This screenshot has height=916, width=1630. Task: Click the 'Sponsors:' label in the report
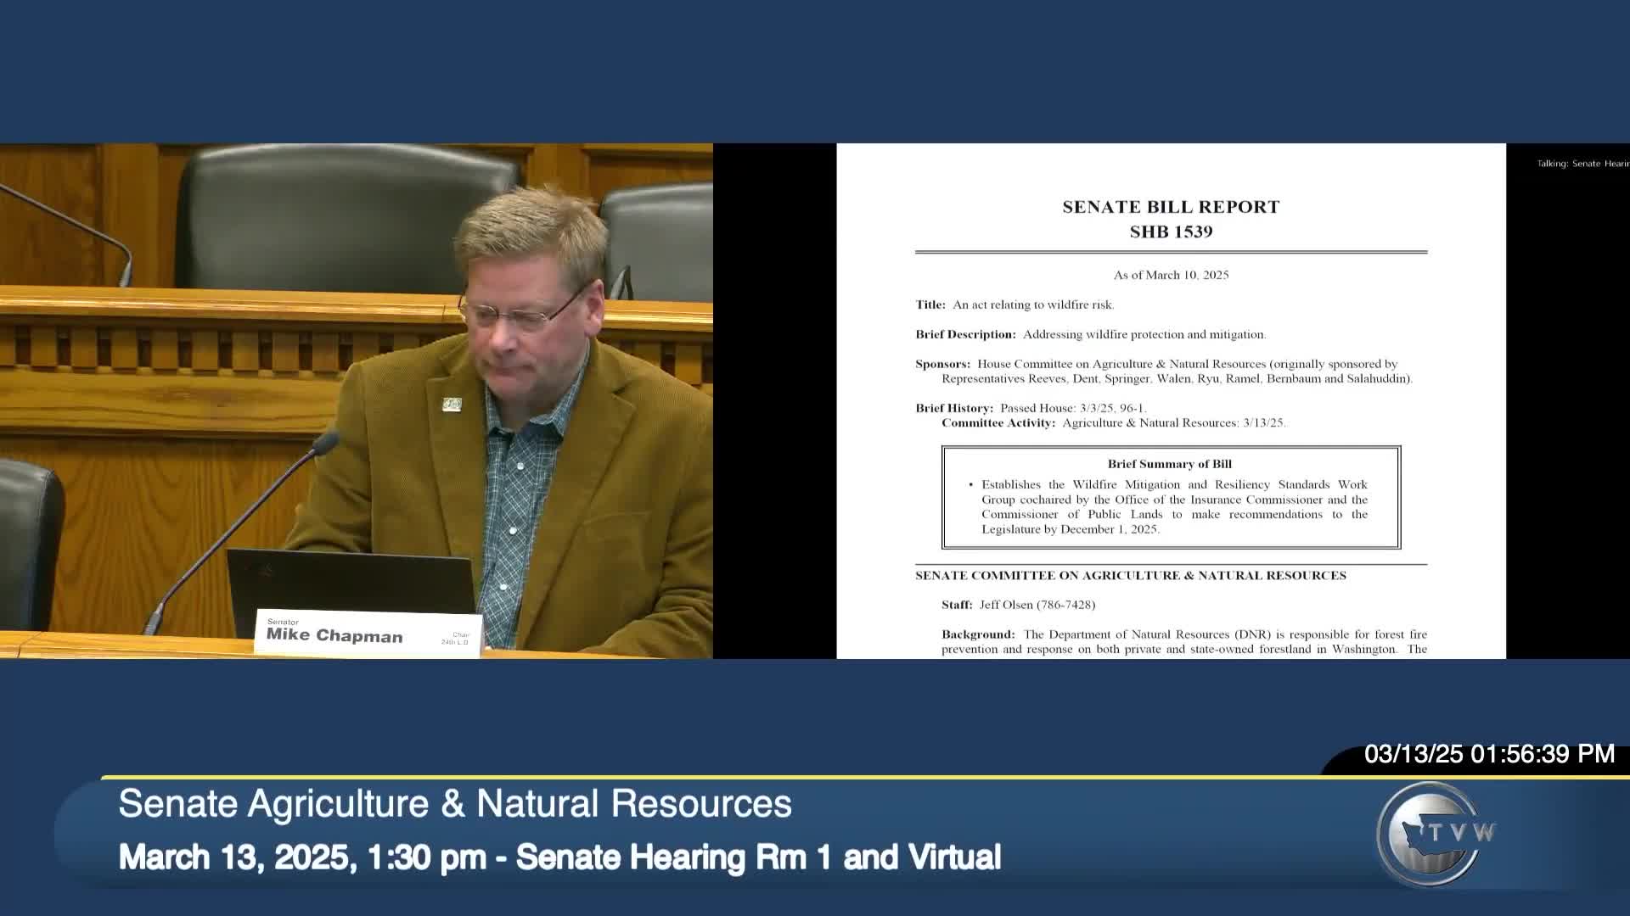942,364
